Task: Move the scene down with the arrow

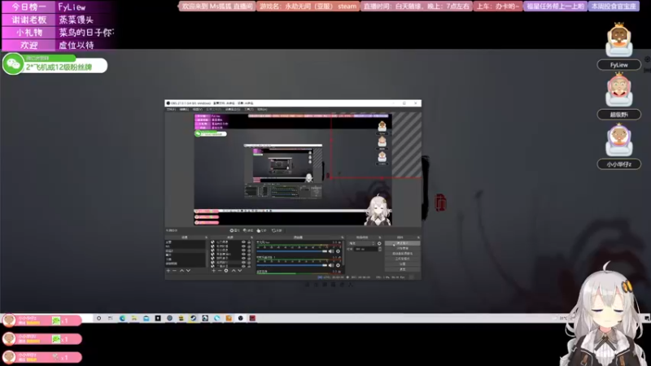Action: point(189,271)
